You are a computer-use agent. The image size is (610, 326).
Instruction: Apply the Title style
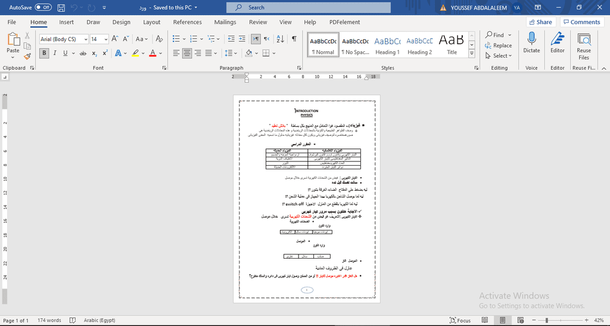(x=452, y=45)
